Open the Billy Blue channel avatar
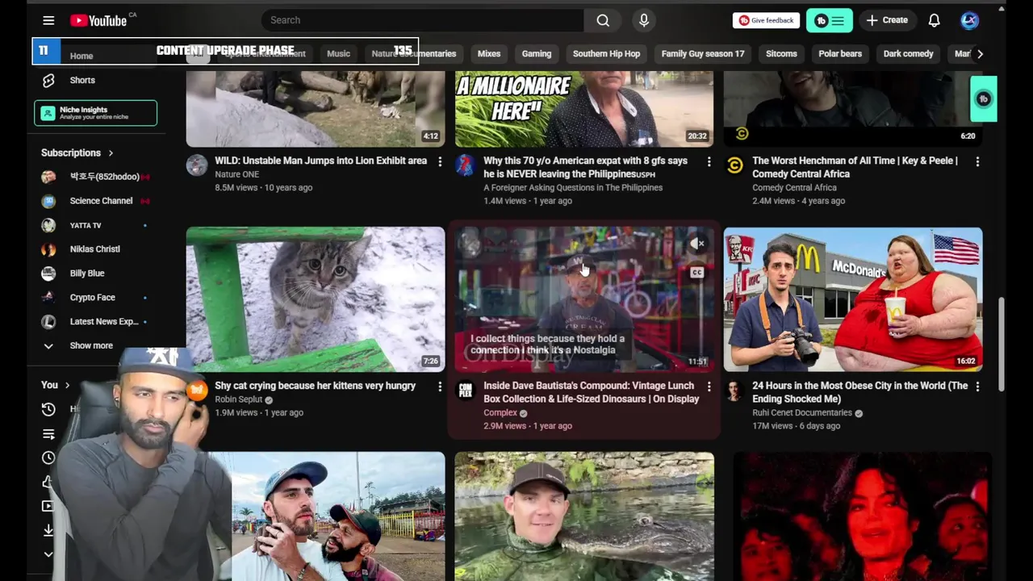The width and height of the screenshot is (1033, 581). [48, 273]
